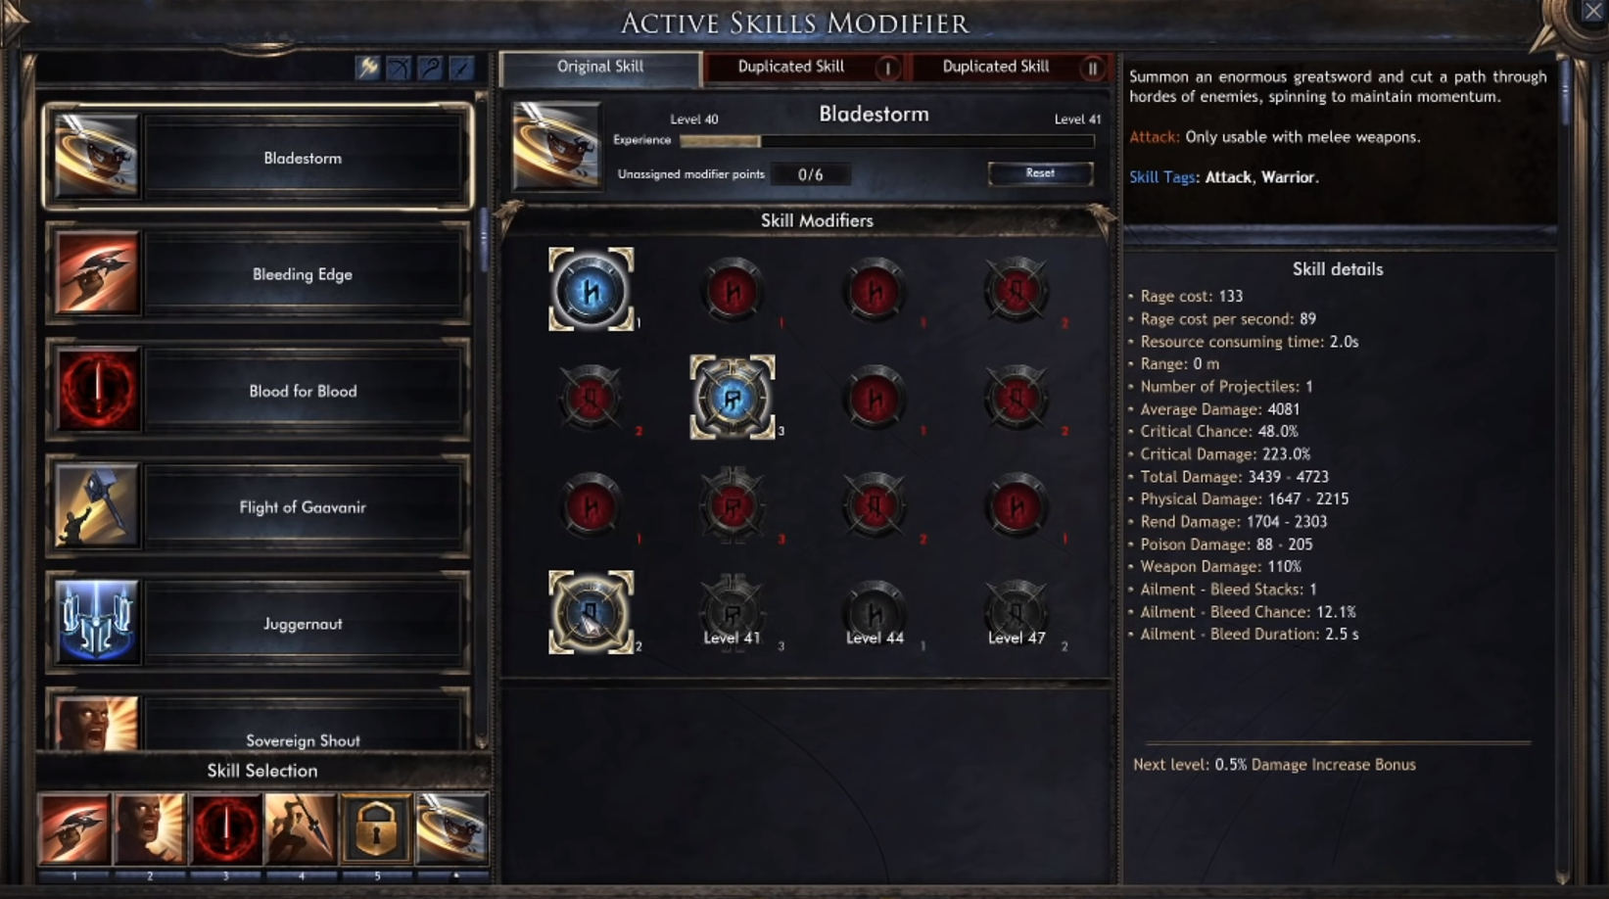Switch to the Original Skill tab
This screenshot has width=1609, height=899.
click(x=600, y=67)
